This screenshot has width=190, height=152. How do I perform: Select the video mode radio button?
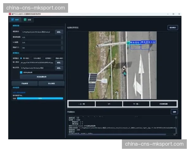[x=44, y=58]
